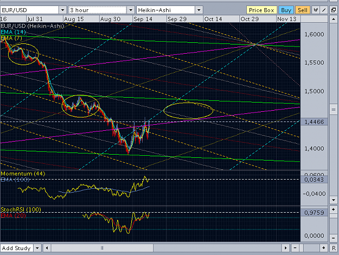Click the vertical price scrollbar thumb
The width and height of the screenshot is (339, 255).
334,110
